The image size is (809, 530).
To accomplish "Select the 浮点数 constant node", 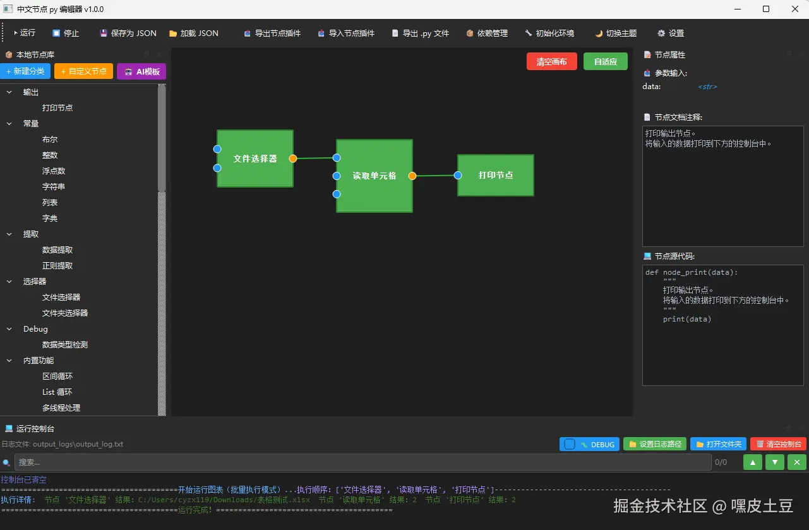I will coord(54,171).
